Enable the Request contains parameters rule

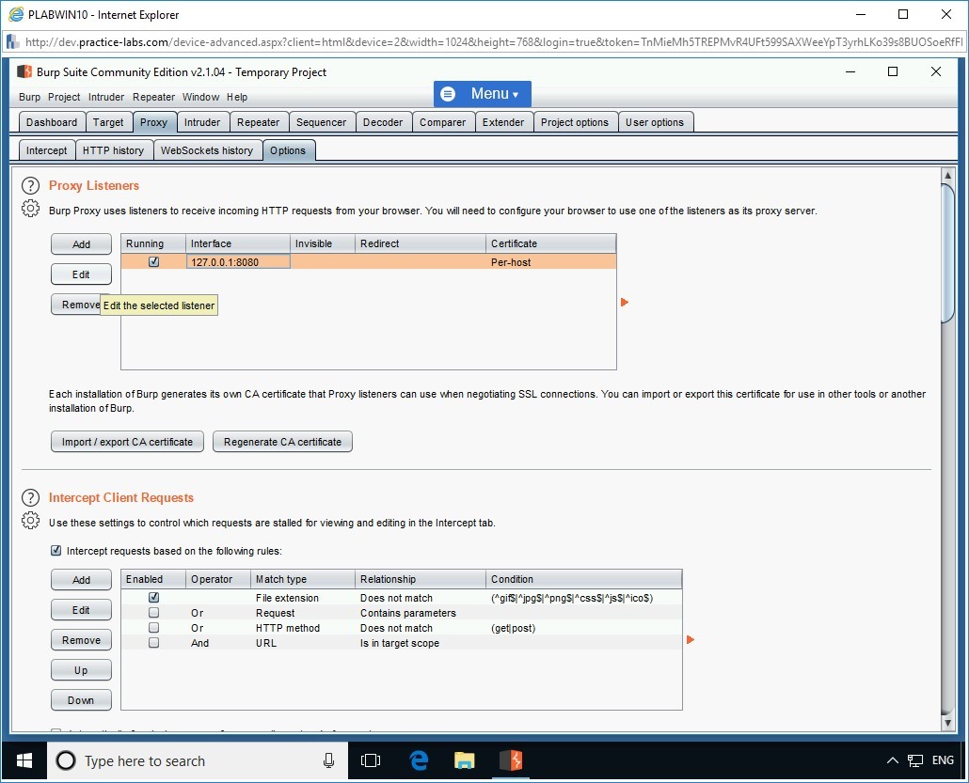coord(153,612)
